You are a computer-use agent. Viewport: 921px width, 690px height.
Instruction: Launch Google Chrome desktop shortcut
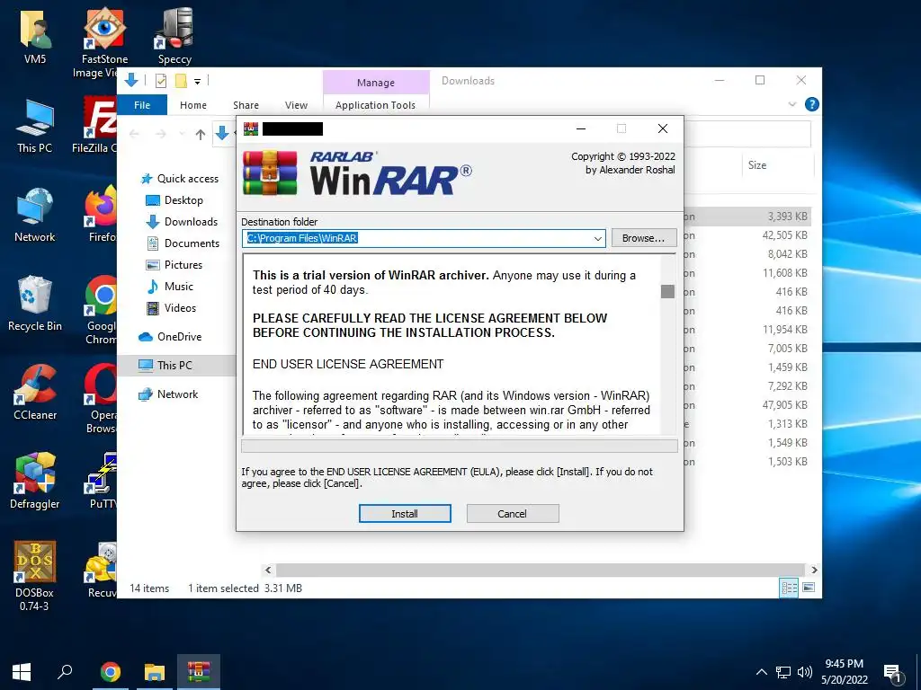click(x=101, y=310)
